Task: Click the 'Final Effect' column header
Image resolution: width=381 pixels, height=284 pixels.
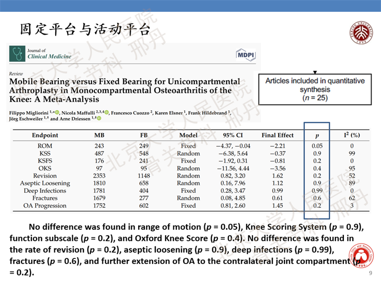Action: point(277,135)
